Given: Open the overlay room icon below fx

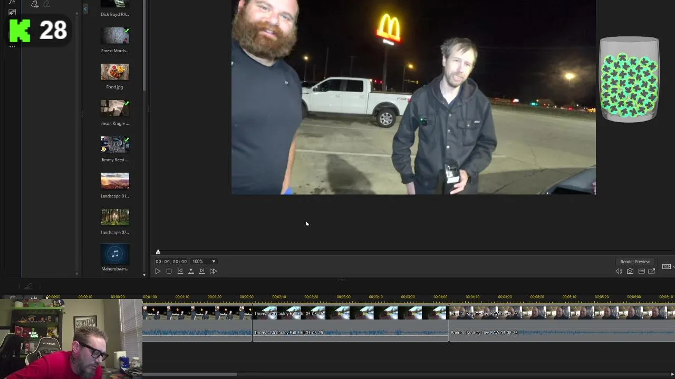Looking at the screenshot, I should point(12,12).
